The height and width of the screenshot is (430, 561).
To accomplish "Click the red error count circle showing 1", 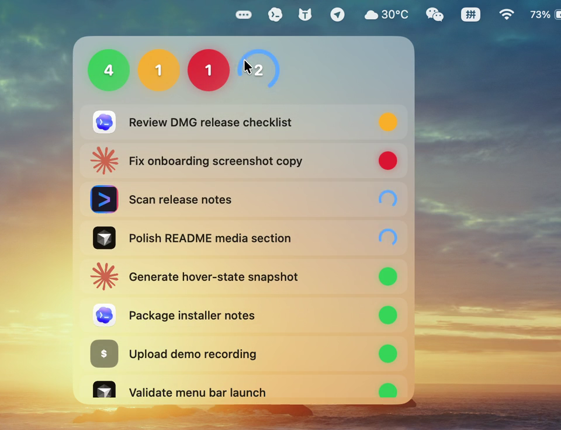I will click(209, 70).
